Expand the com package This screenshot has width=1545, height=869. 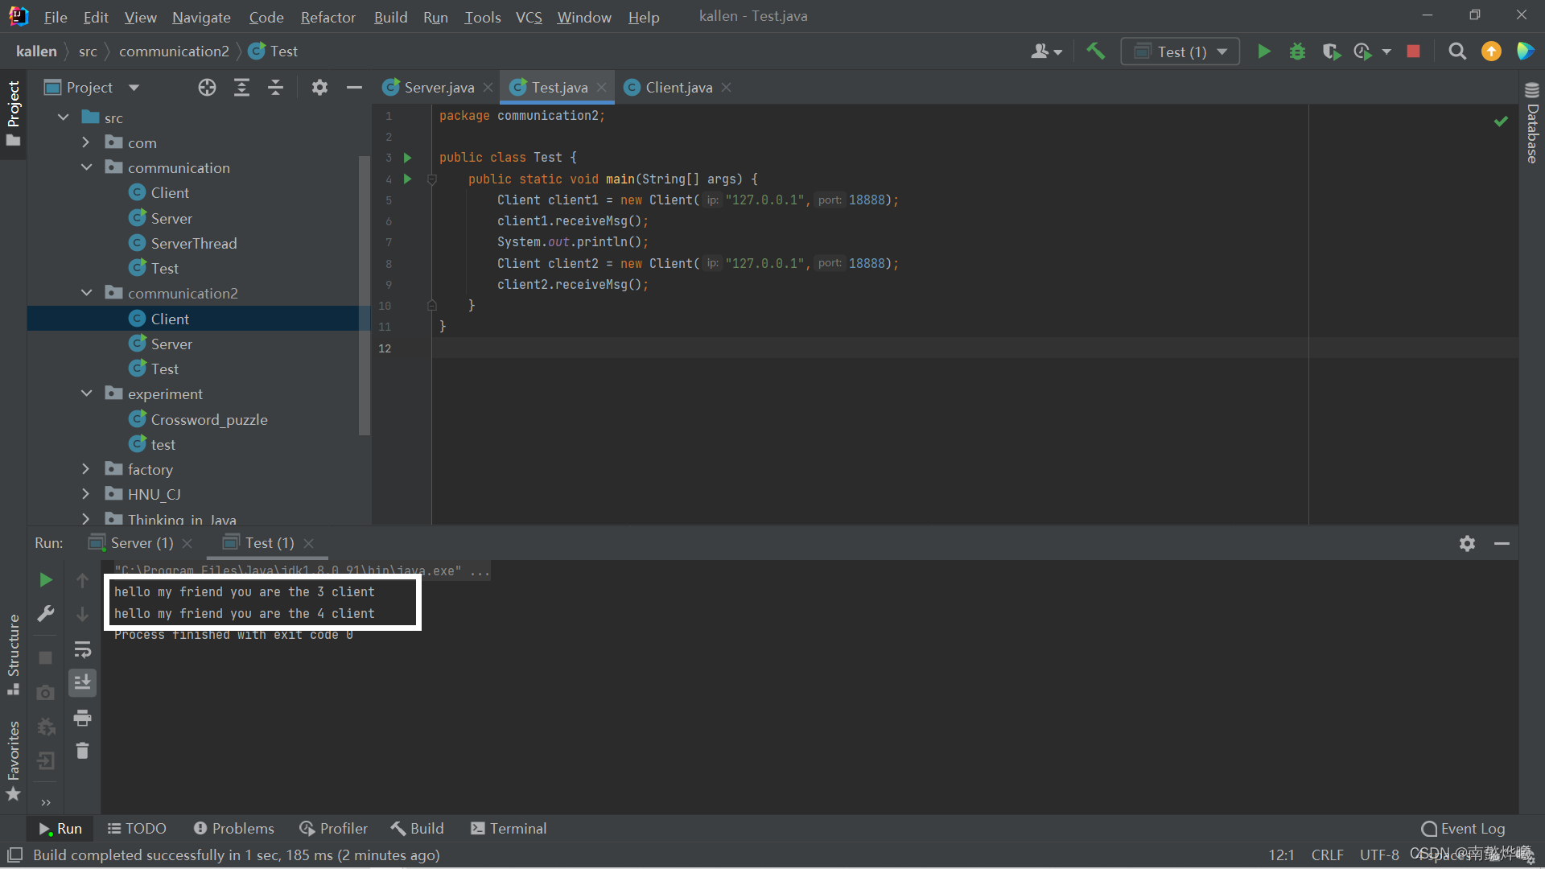(86, 142)
